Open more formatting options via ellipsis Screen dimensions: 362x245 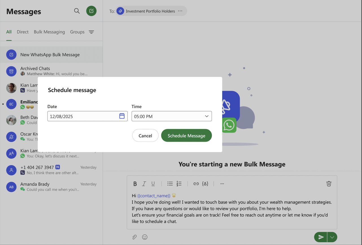222,184
